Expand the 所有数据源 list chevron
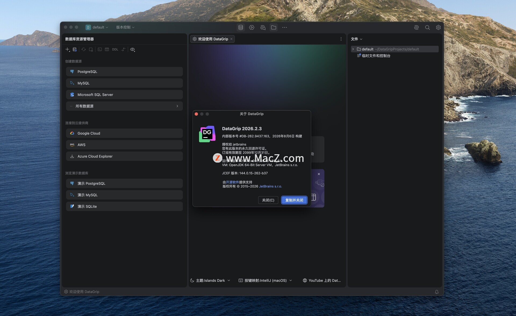The height and width of the screenshot is (316, 516). pyautogui.click(x=177, y=106)
